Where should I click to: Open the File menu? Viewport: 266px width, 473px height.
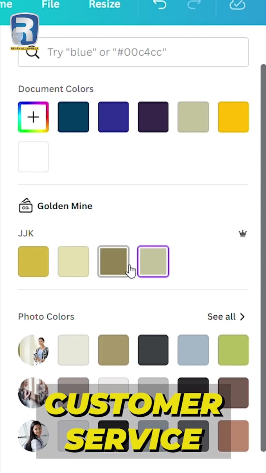pos(50,5)
